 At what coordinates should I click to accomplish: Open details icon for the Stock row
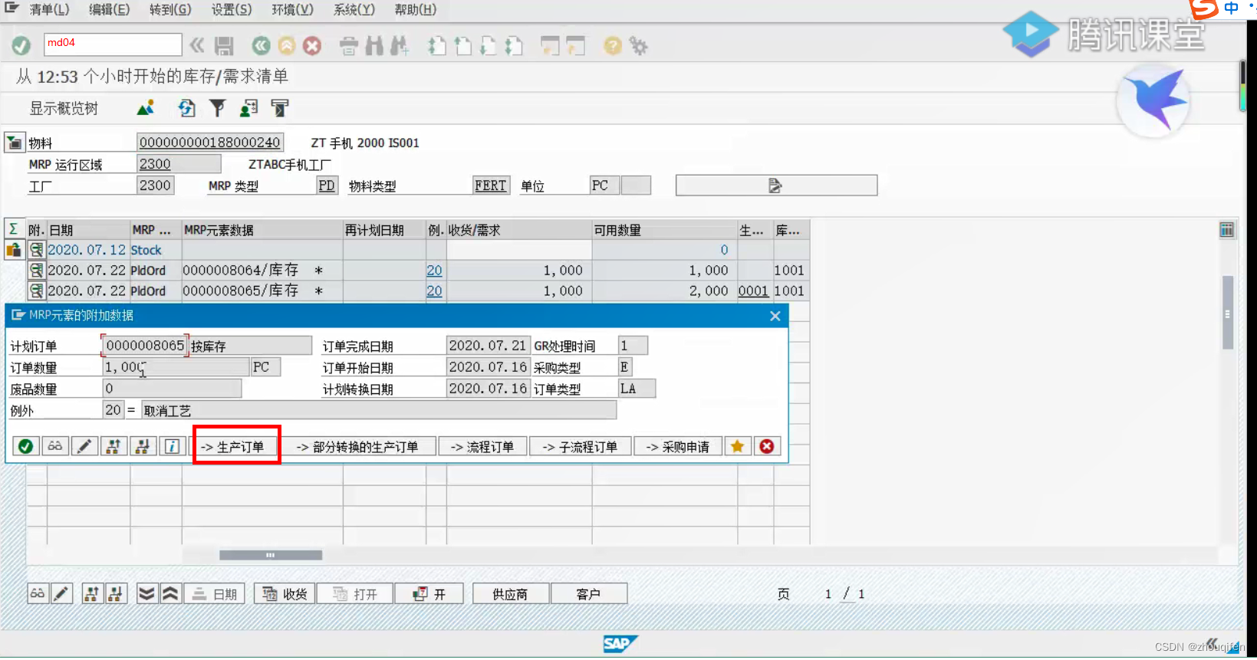coord(36,250)
